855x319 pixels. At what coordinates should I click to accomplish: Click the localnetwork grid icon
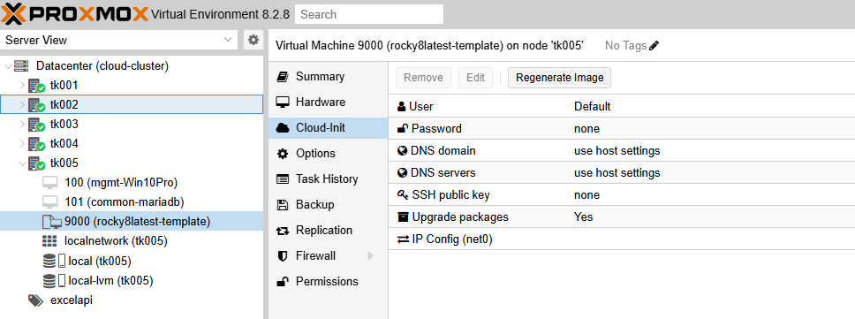49,241
